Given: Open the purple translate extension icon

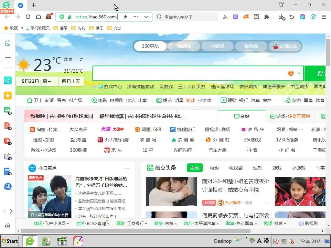Looking at the screenshot, I should [236, 17].
